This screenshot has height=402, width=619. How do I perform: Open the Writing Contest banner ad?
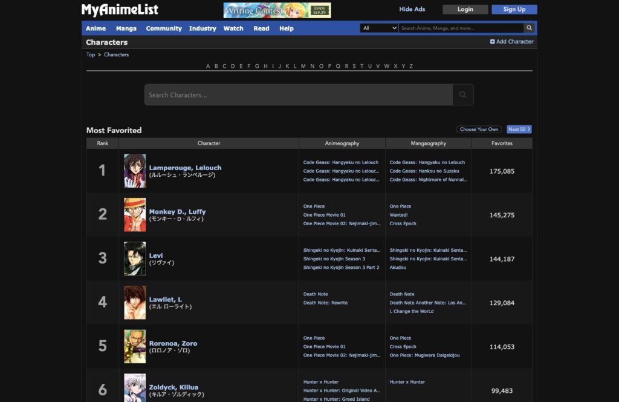[277, 10]
